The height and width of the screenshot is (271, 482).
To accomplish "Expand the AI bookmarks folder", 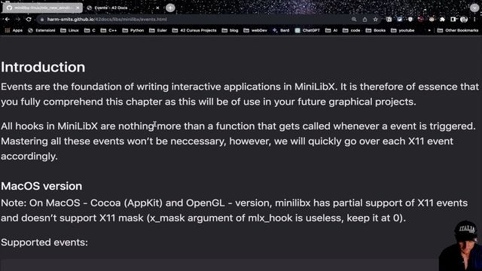I will click(x=331, y=30).
